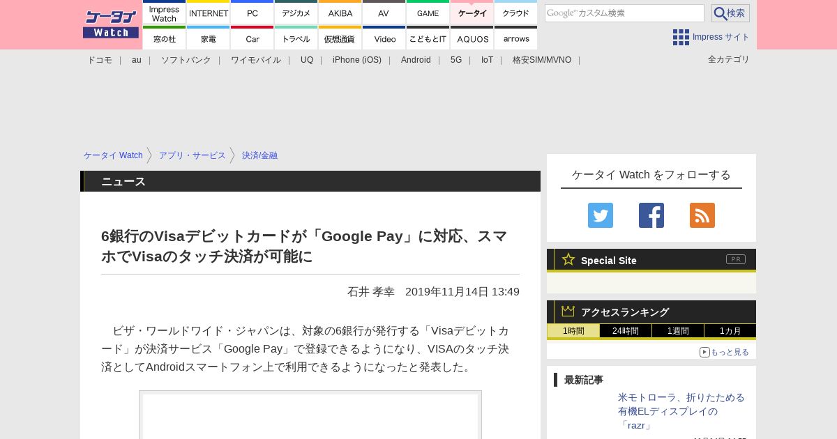
Task: Go to ドコモ category
Action: point(100,60)
